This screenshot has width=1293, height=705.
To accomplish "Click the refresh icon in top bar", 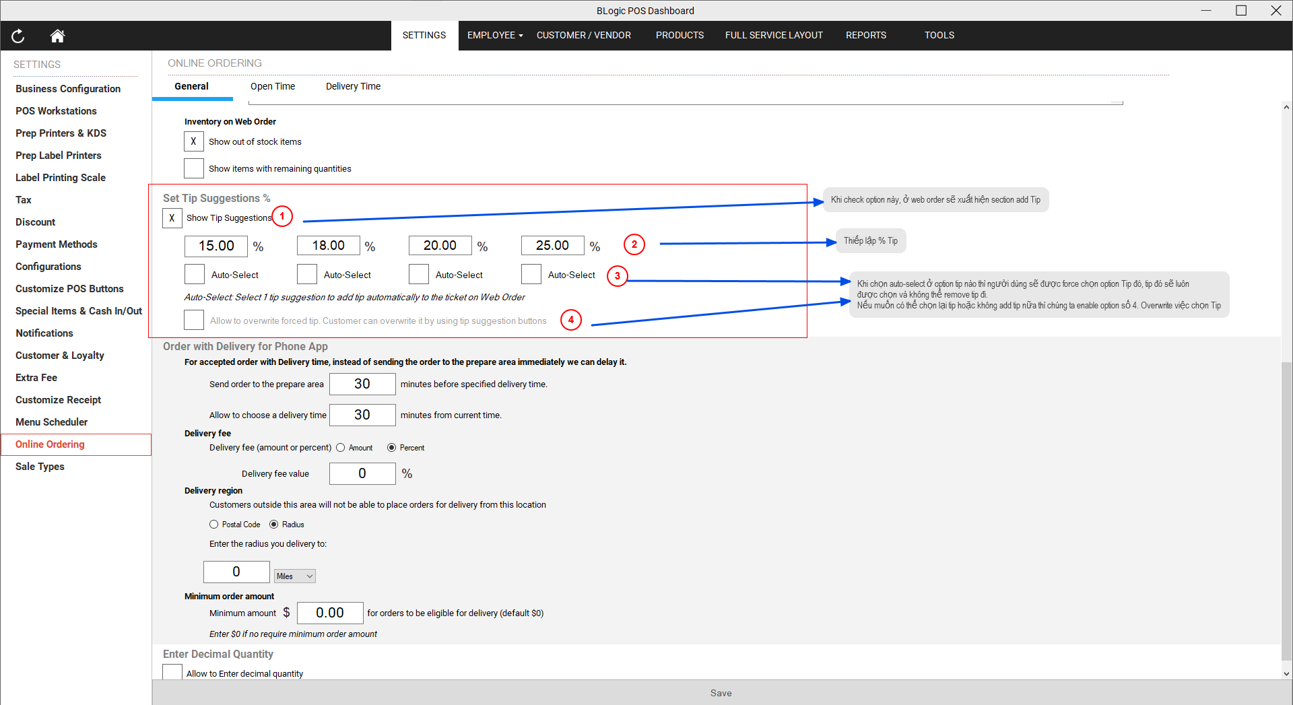I will pyautogui.click(x=18, y=36).
